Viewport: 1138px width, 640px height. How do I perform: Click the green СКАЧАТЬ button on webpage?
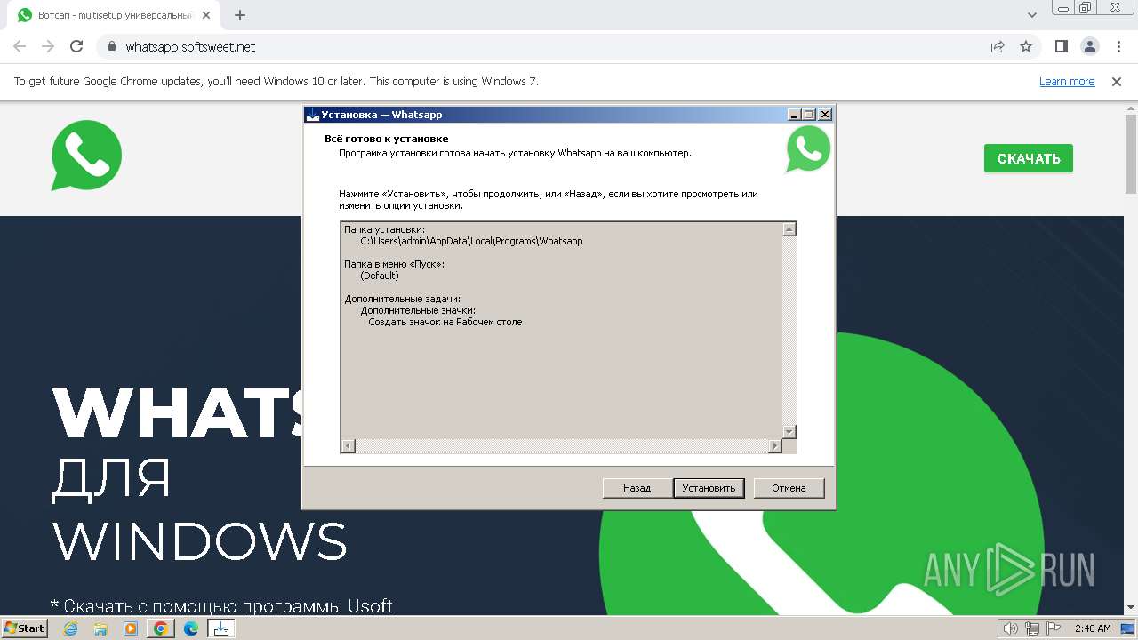tap(1029, 158)
